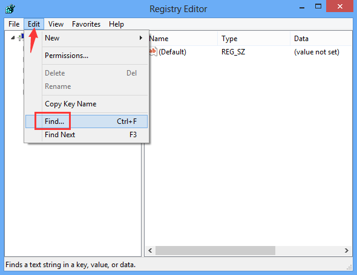This screenshot has width=357, height=275.
Task: Open the New submenu arrow
Action: 141,37
